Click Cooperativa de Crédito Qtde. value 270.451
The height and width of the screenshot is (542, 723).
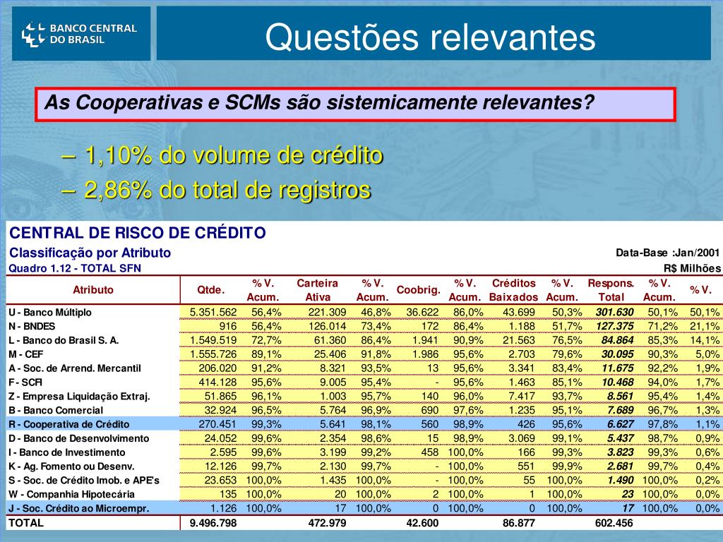[217, 424]
